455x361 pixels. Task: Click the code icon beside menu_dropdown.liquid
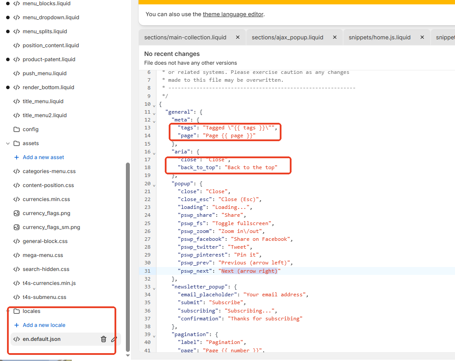click(x=17, y=17)
